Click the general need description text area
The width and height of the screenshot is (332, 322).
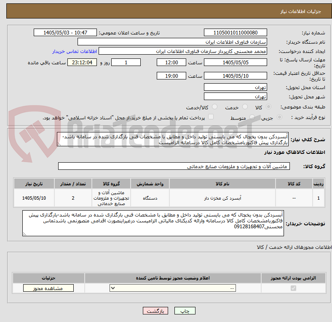coord(173,140)
